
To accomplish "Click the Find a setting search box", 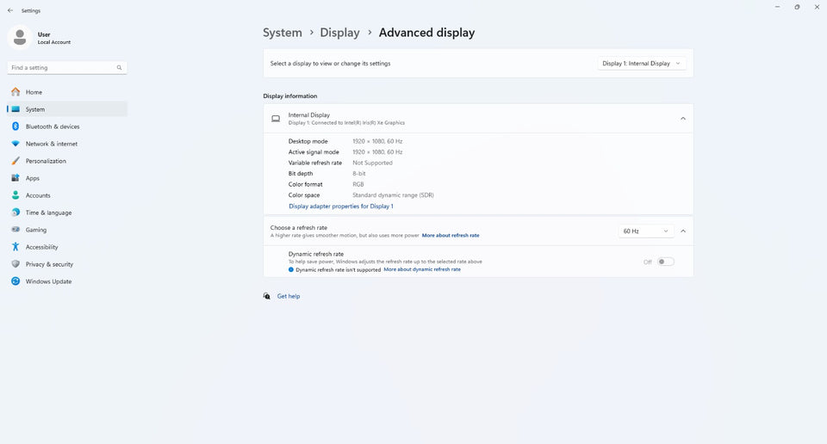I will 67,67.
